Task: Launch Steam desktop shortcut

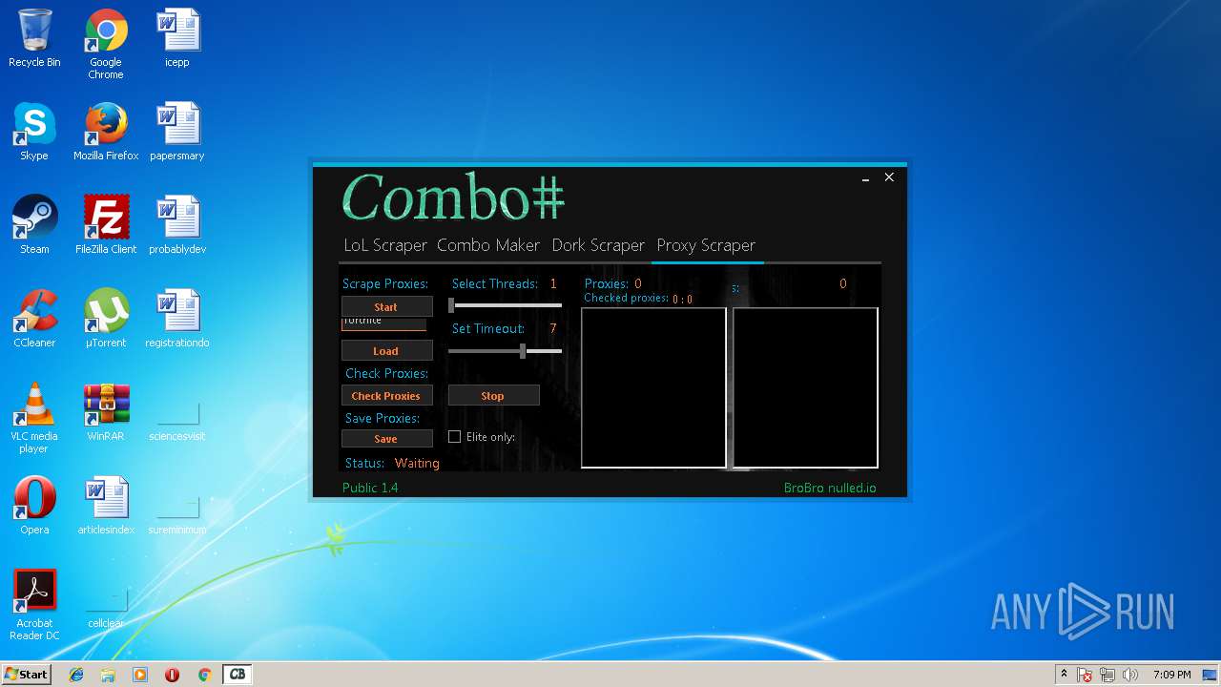Action: click(34, 225)
